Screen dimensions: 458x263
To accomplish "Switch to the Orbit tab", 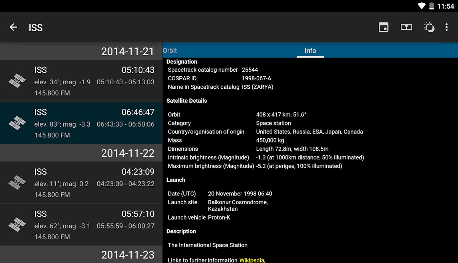I will click(x=170, y=51).
